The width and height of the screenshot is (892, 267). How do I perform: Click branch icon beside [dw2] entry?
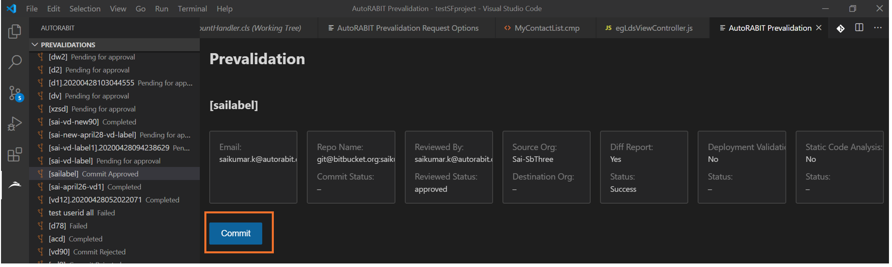click(40, 57)
